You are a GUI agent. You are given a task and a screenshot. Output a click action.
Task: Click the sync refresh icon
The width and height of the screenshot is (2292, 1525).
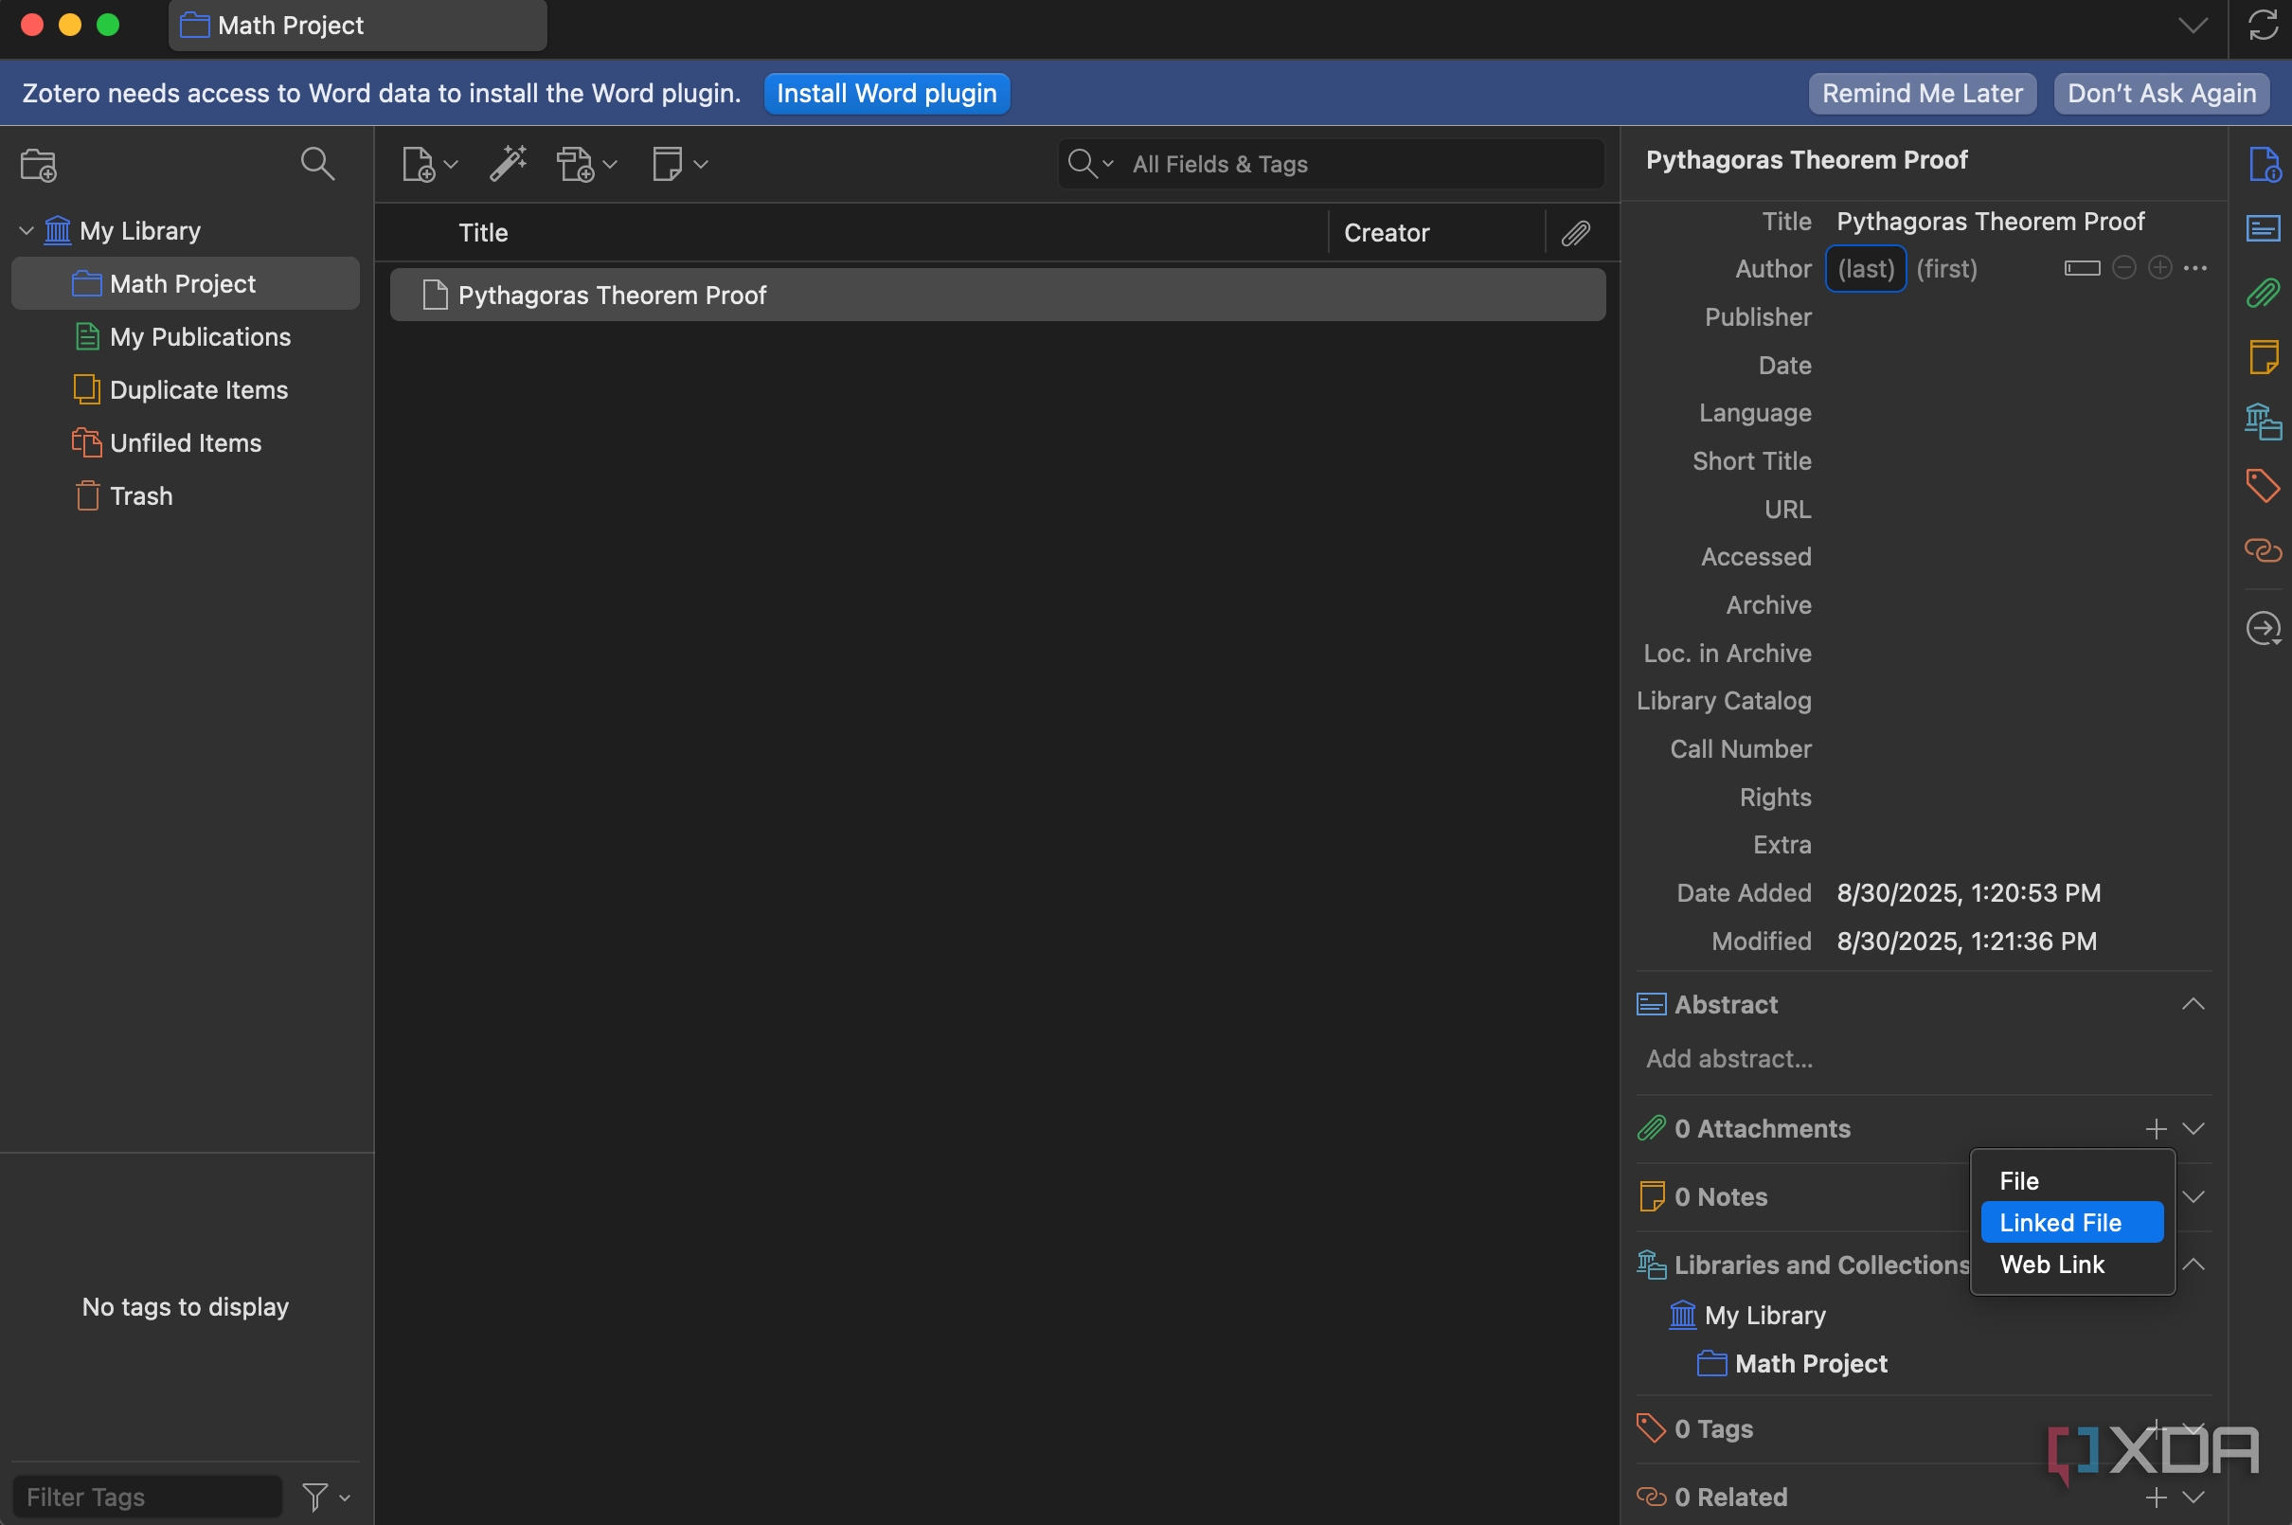2262,26
